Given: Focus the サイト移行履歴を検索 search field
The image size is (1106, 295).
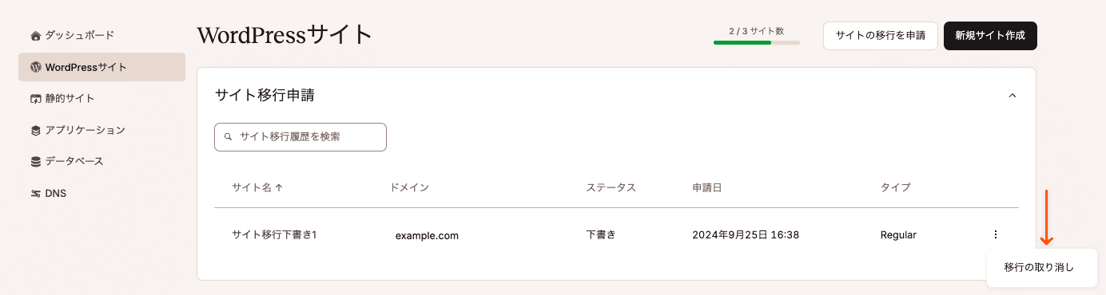Looking at the screenshot, I should click(x=300, y=137).
